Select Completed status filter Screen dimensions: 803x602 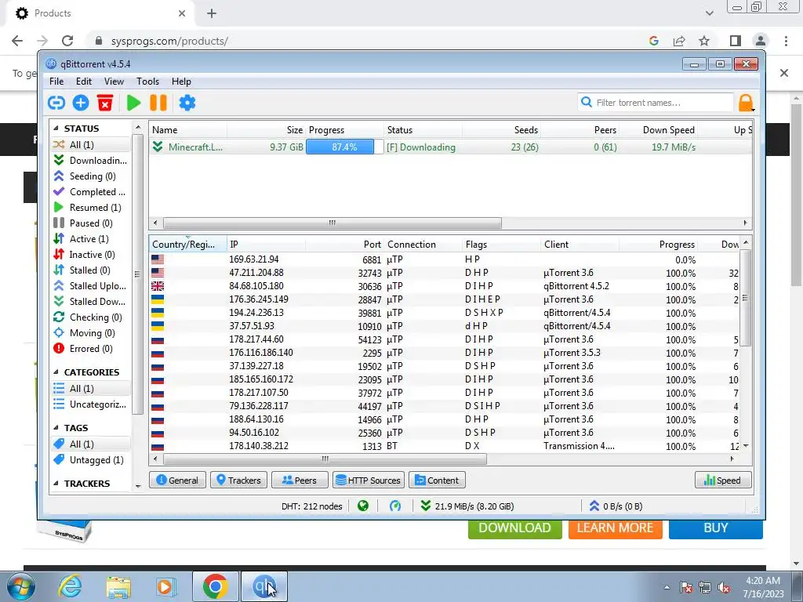tap(89, 192)
